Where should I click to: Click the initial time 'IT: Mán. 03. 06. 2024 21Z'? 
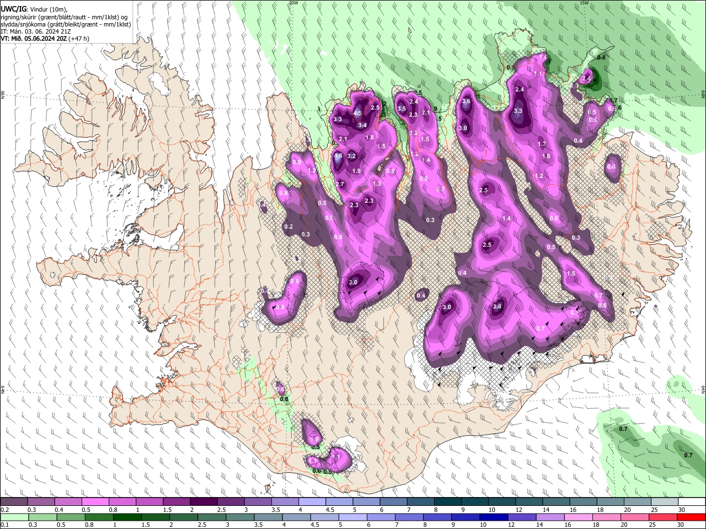pyautogui.click(x=36, y=31)
